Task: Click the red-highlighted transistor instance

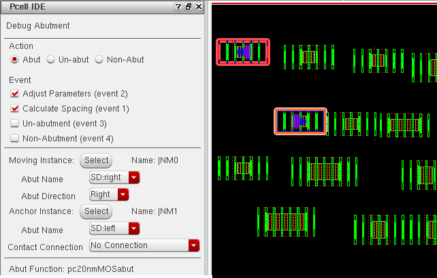Action: [x=243, y=52]
